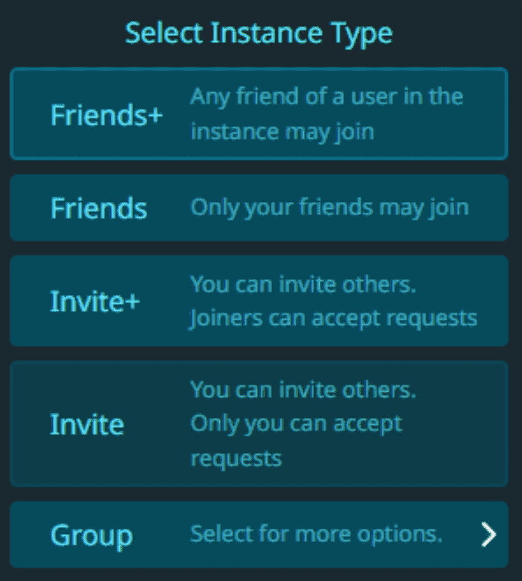Screen dimensions: 522x581
Task: Expand the Group row for more options
Action: tap(259, 534)
